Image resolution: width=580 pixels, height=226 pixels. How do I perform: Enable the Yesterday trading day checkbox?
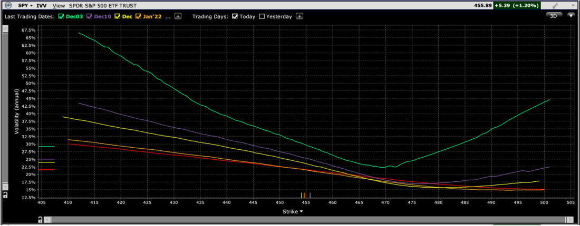(262, 16)
